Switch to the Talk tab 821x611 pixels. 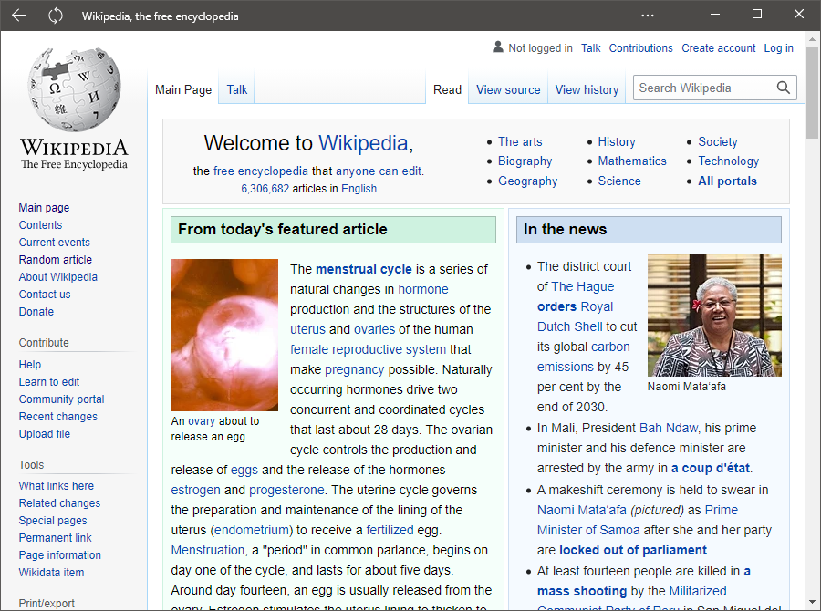(x=236, y=89)
